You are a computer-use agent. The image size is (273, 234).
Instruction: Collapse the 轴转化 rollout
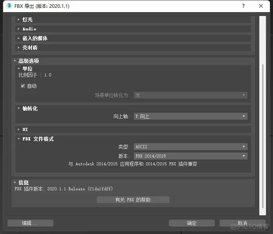click(x=133, y=109)
